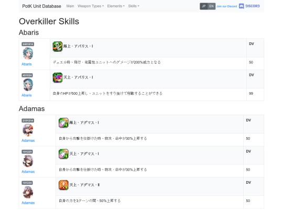Follow the Join our Discord link
This screenshot has height=212, width=283.
[227, 6]
